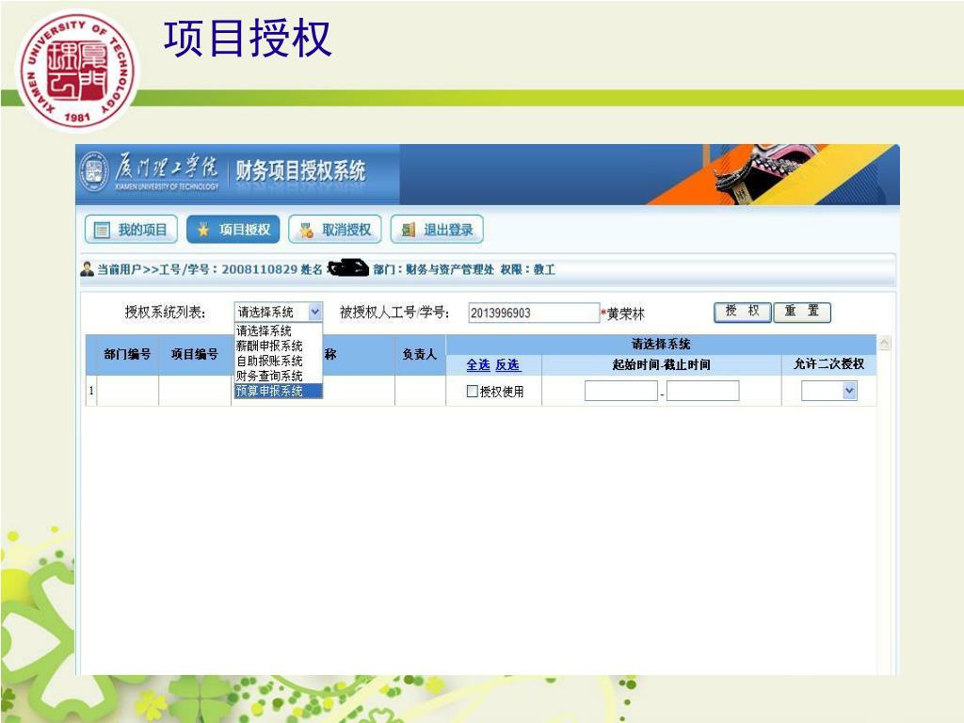Click the 起始时间 start date field
This screenshot has width=964, height=723.
pyautogui.click(x=621, y=391)
